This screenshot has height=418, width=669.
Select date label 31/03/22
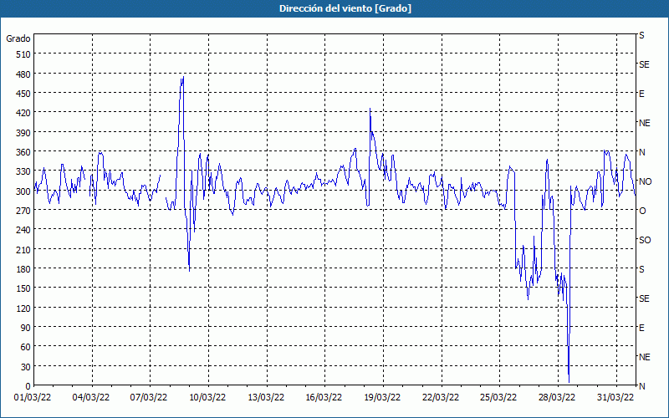pos(615,398)
